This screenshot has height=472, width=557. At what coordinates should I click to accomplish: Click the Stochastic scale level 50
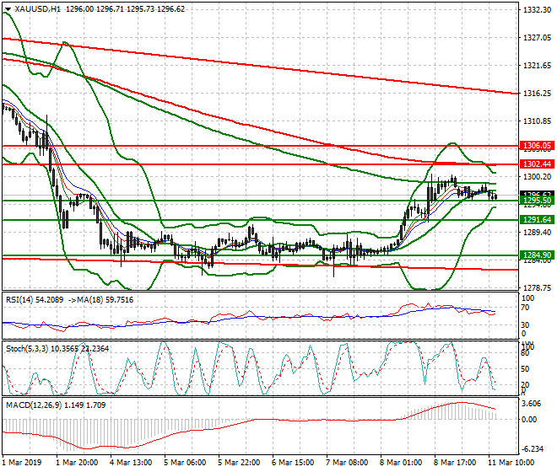(525, 368)
